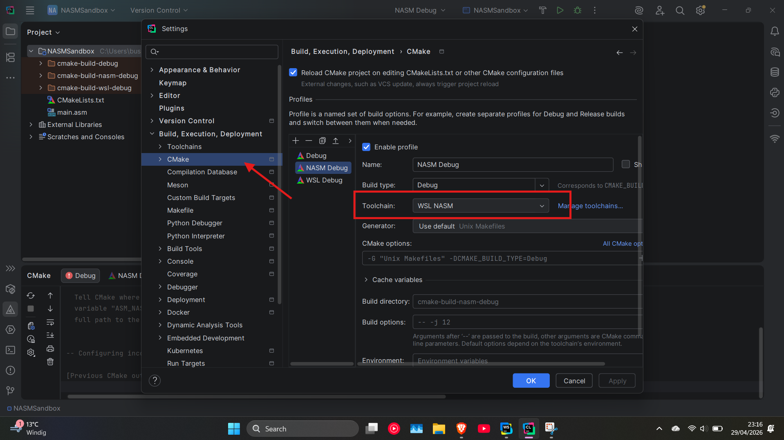Open the NASM Debug run configuration dropdown
This screenshot has height=440, width=784.
(420, 10)
